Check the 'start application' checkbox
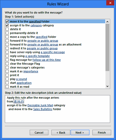 (x=7, y=83)
